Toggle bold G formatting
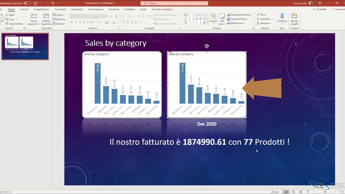 72,22
